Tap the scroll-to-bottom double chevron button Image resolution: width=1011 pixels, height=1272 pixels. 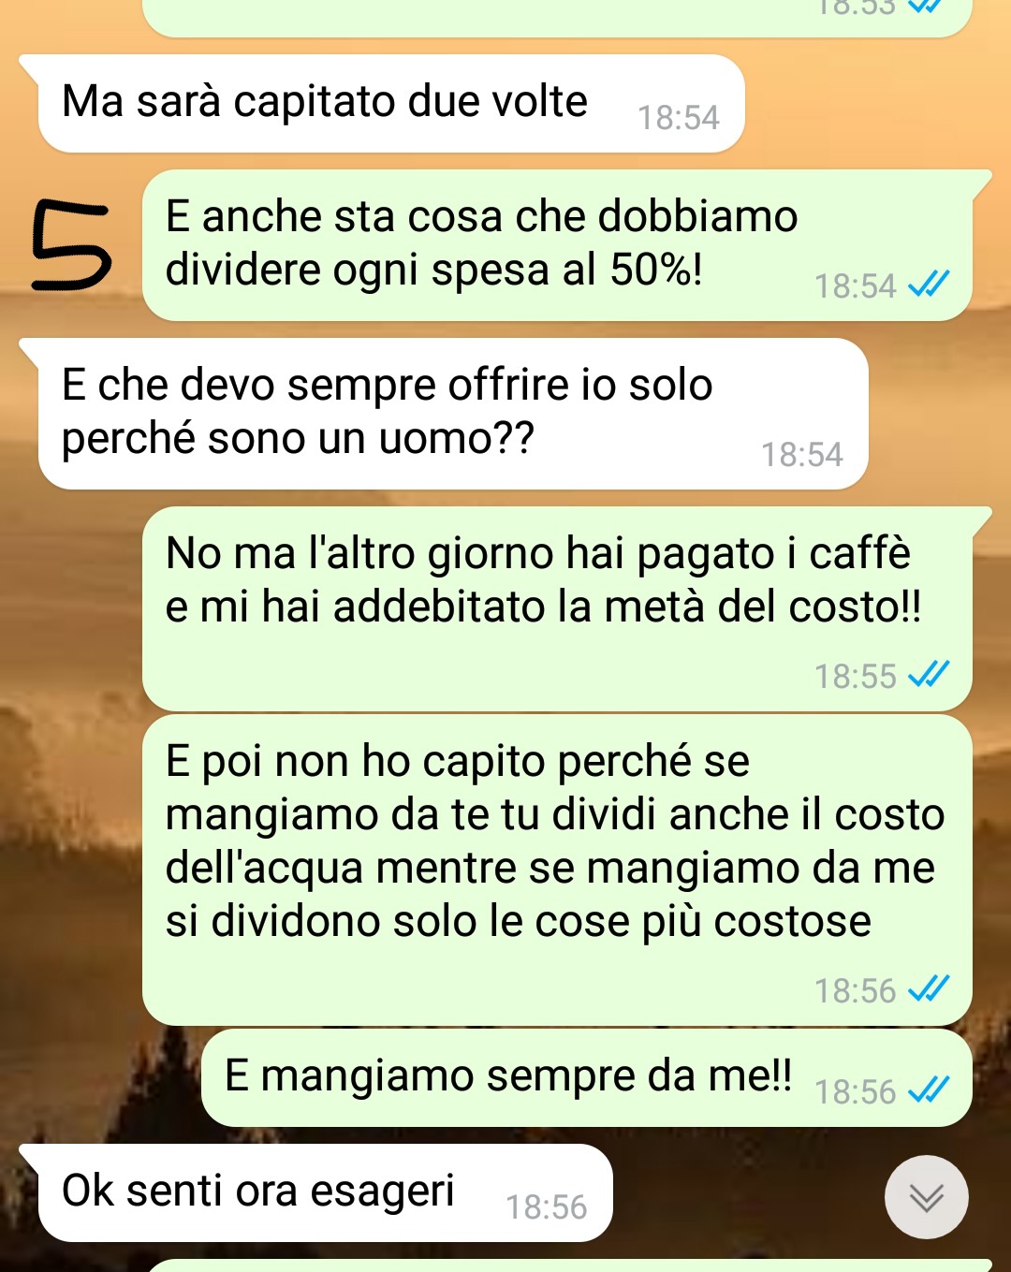point(927,1197)
